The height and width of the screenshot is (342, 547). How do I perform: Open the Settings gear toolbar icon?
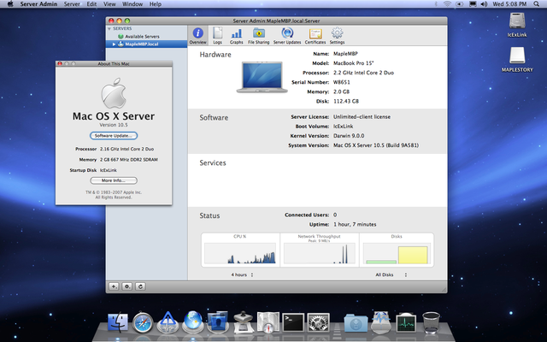[x=337, y=36]
